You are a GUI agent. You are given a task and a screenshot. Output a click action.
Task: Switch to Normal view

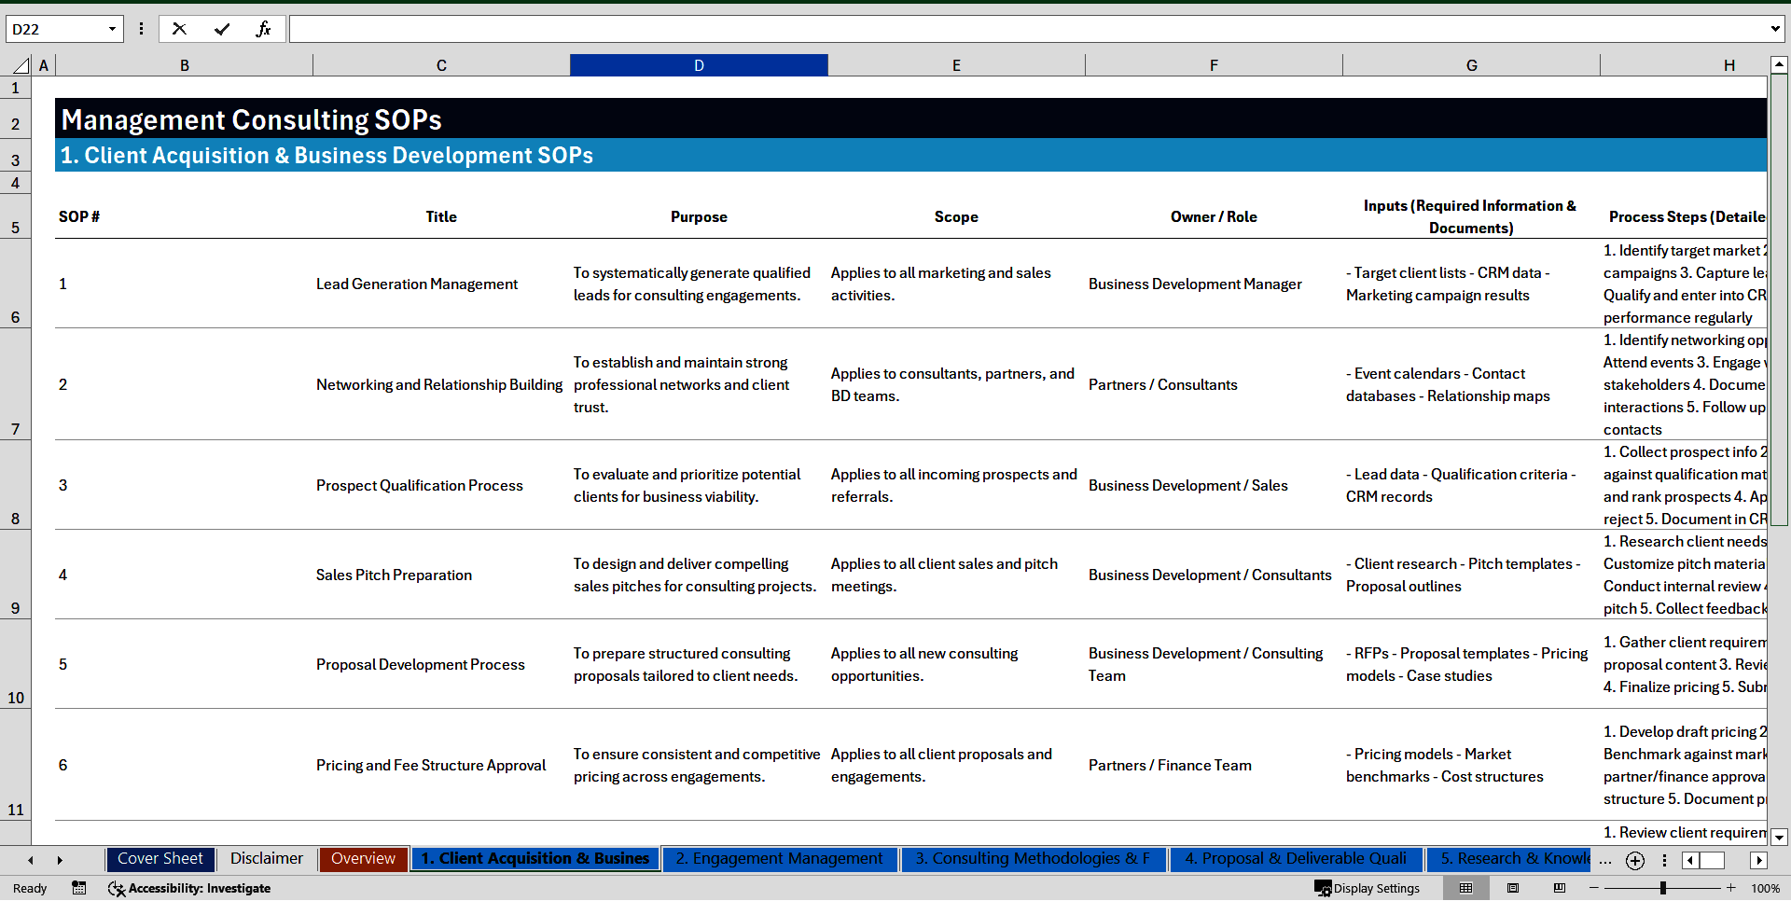coord(1466,888)
